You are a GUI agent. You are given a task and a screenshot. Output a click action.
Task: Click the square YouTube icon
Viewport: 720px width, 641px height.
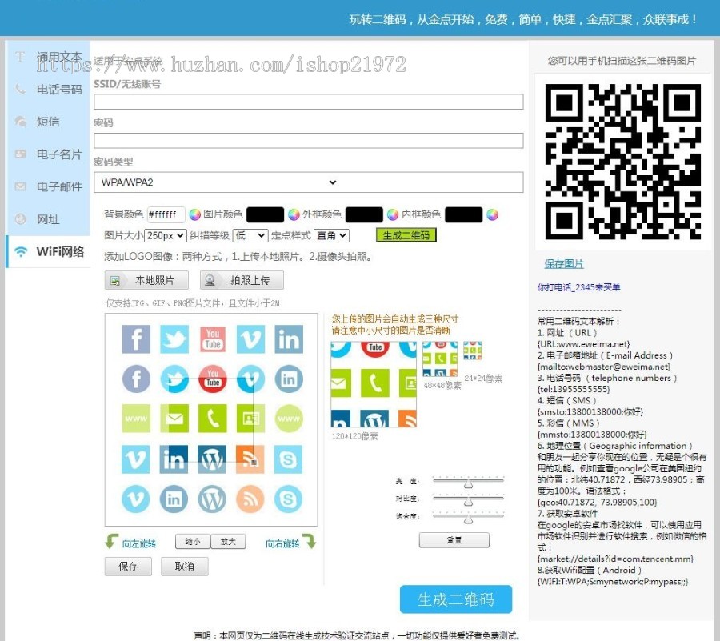click(213, 339)
